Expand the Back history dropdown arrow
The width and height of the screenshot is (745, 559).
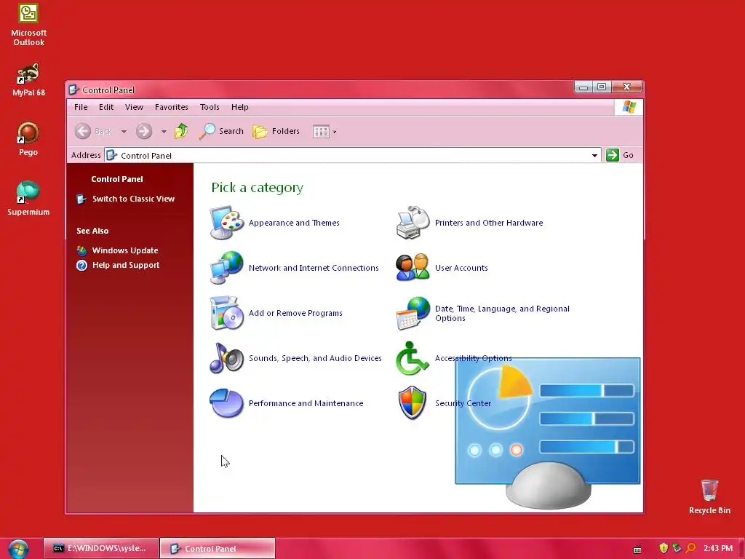(x=124, y=132)
